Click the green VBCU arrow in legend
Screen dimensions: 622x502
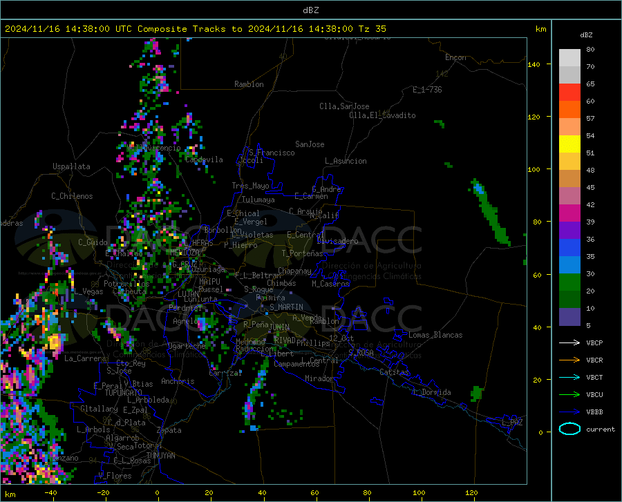pos(569,394)
